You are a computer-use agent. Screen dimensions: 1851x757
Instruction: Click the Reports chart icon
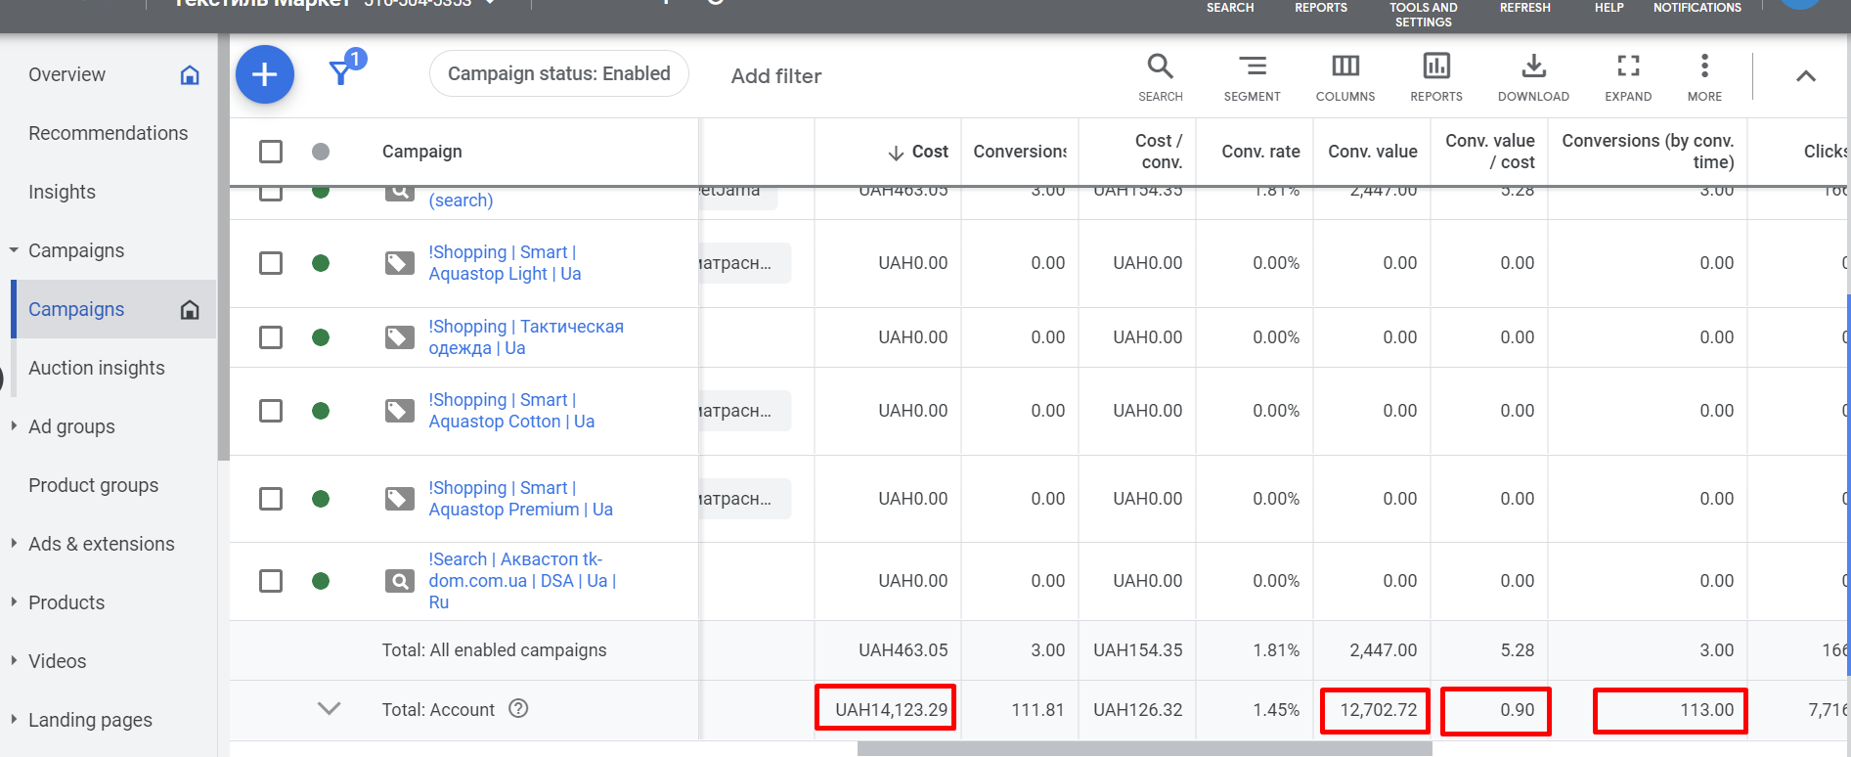(x=1435, y=76)
